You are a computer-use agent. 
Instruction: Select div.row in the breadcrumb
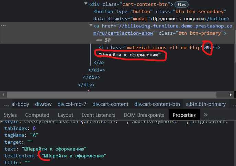[x=43, y=104]
